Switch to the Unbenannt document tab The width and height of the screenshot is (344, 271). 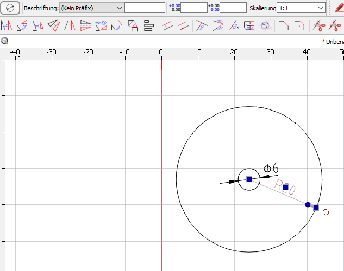pyautogui.click(x=333, y=41)
